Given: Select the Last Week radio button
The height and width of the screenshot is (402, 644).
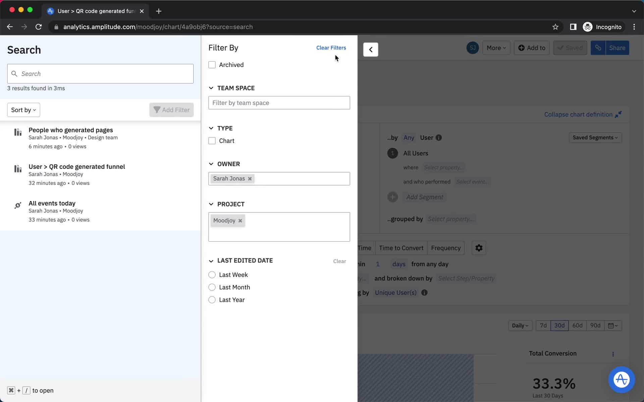Looking at the screenshot, I should pyautogui.click(x=212, y=275).
